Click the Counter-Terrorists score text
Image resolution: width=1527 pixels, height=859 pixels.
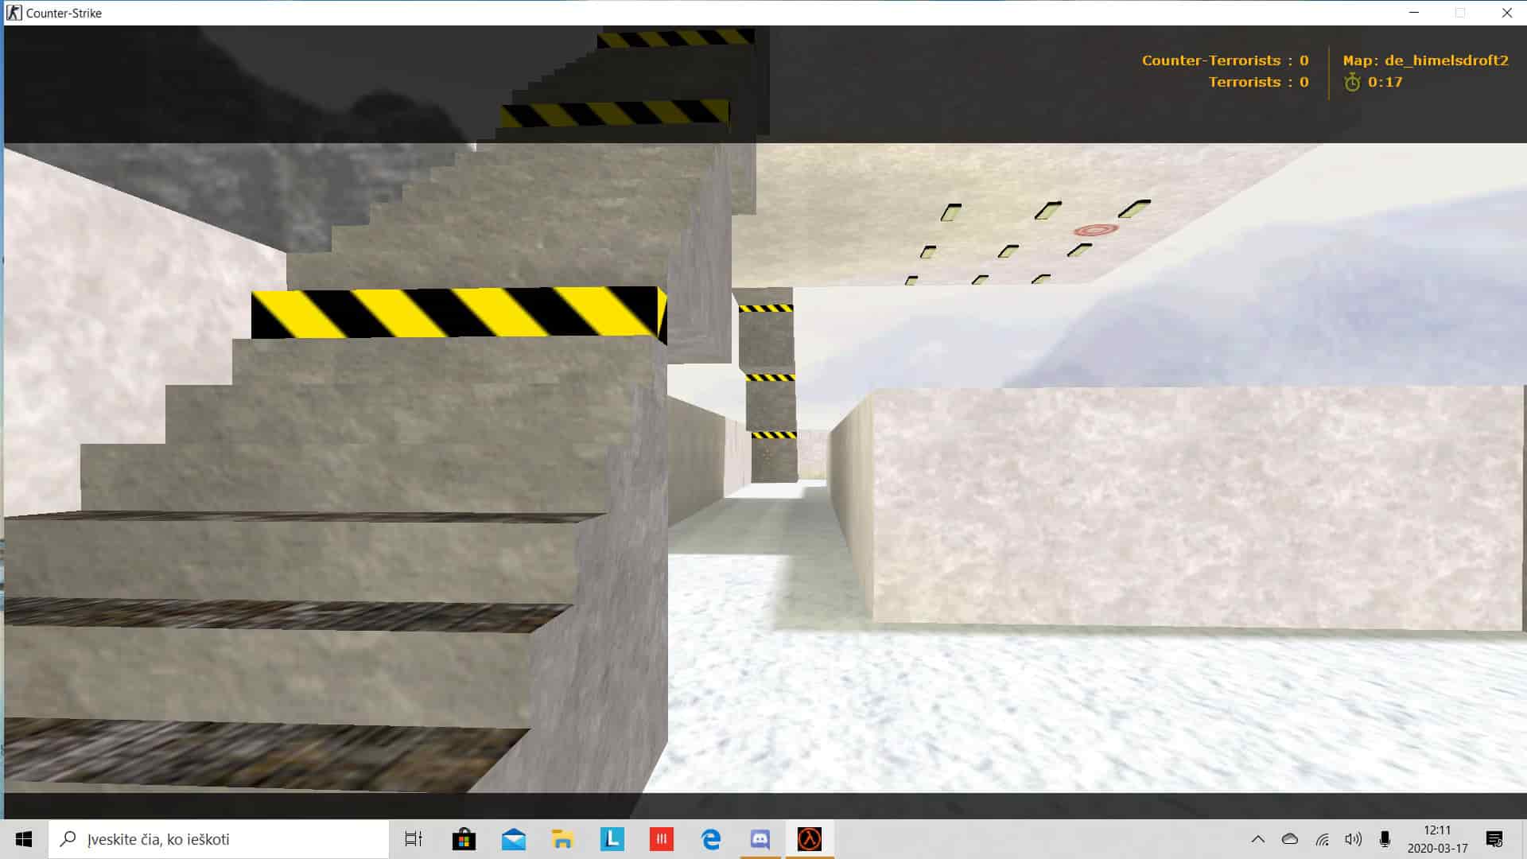pos(1225,60)
